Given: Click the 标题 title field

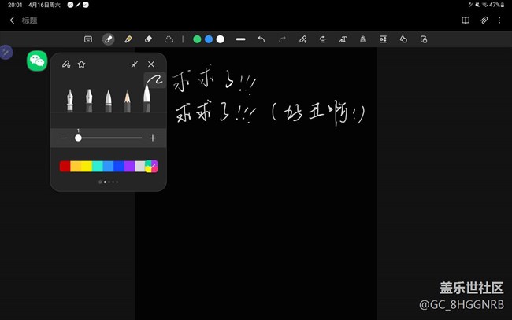Looking at the screenshot, I should pos(29,20).
